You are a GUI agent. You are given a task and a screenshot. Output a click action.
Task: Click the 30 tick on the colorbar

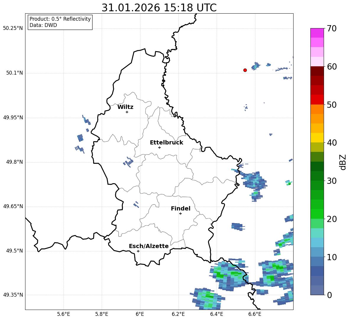[x=331, y=181]
